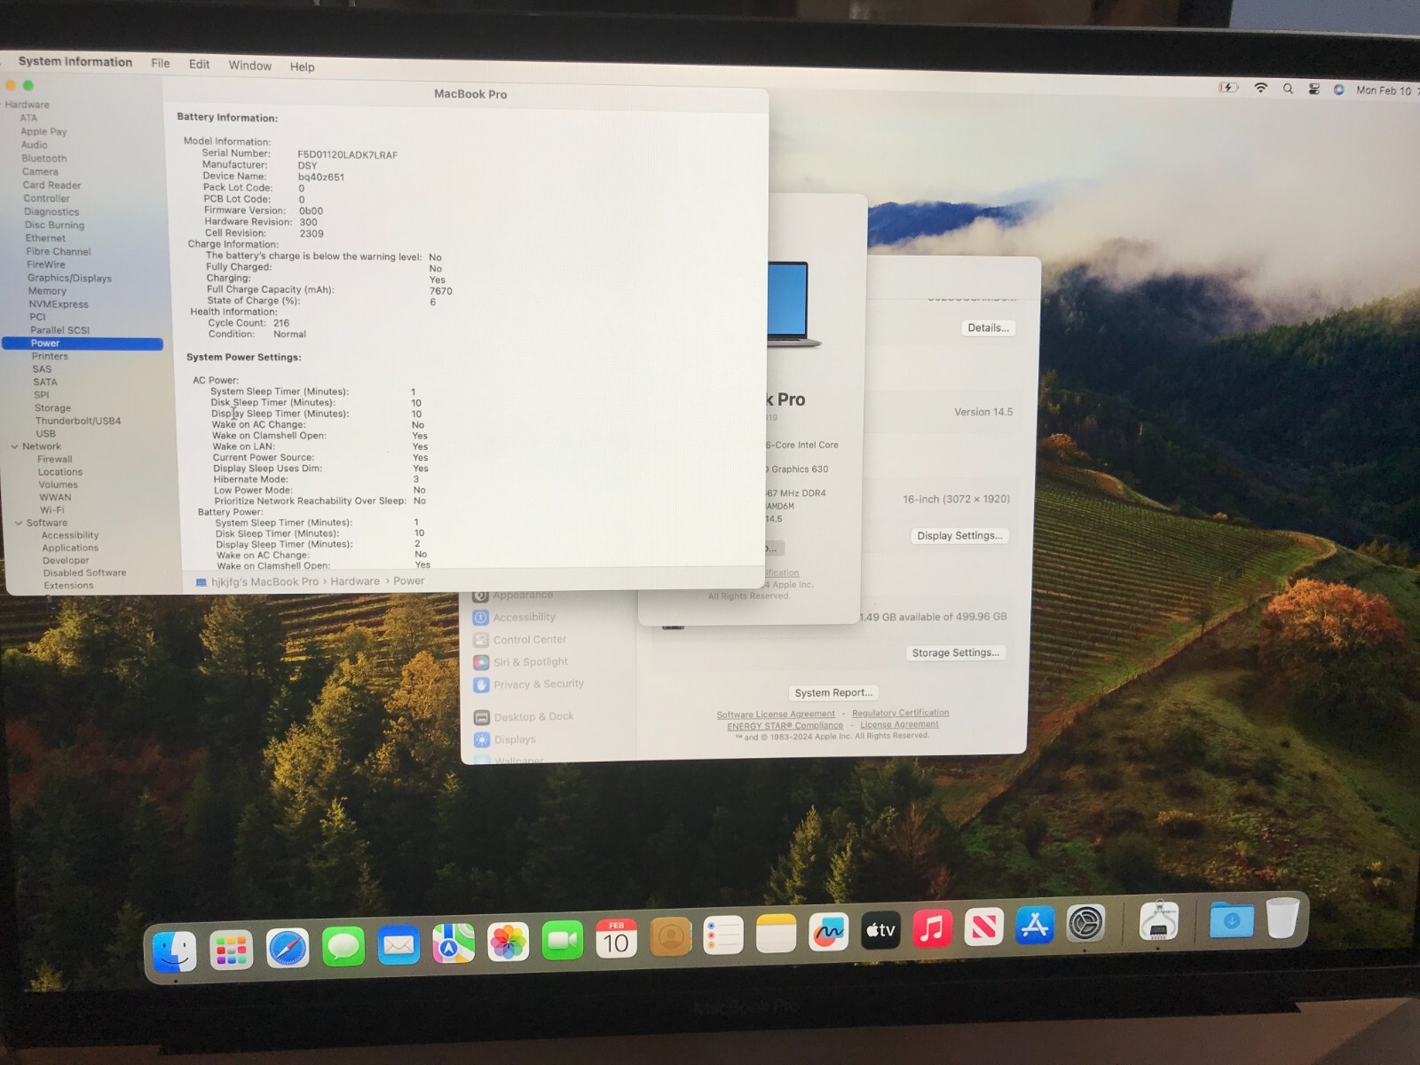This screenshot has height=1065, width=1420.
Task: Select Graphics/Displays in sidebar
Action: pos(69,278)
